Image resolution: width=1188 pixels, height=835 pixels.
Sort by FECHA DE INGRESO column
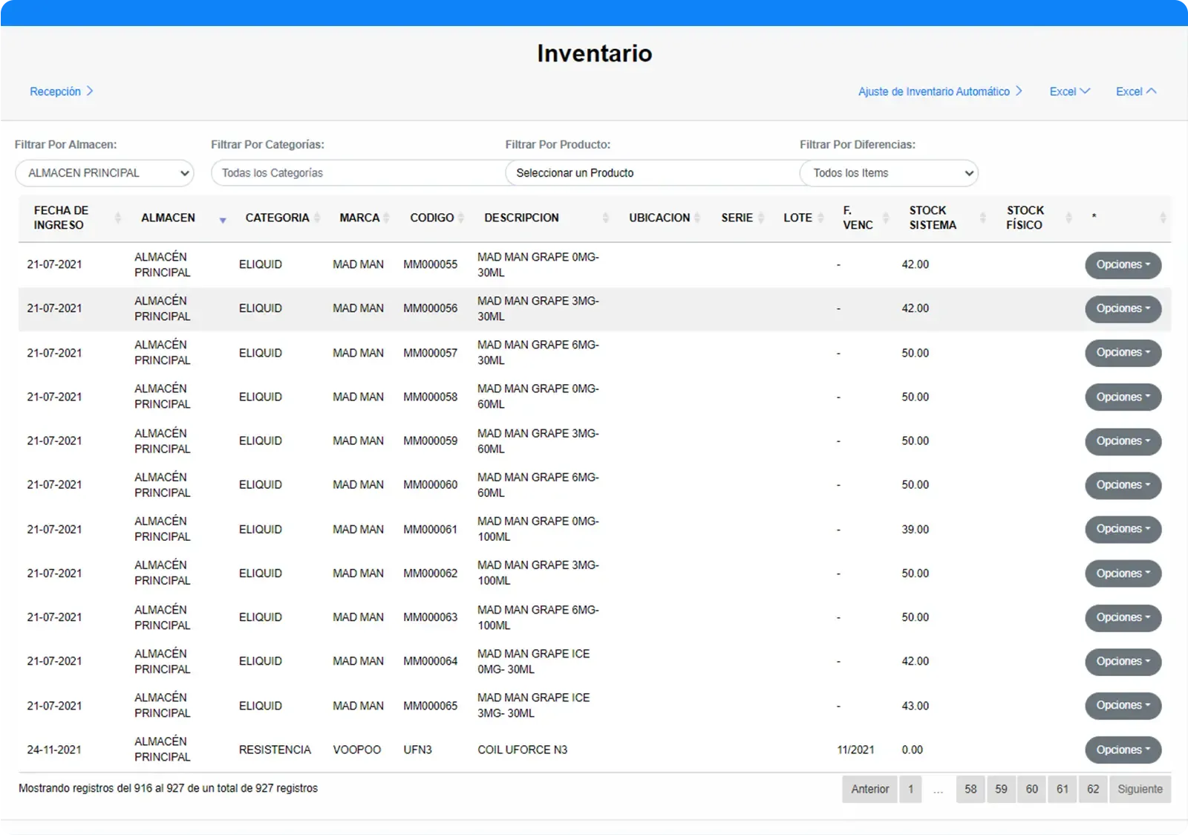point(61,218)
